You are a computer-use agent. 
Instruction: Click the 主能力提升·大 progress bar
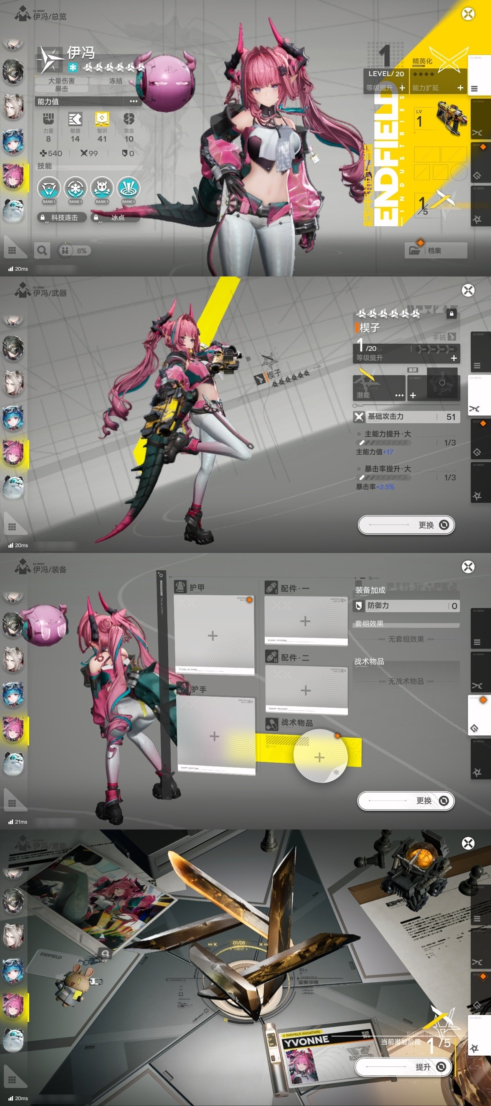click(x=383, y=442)
